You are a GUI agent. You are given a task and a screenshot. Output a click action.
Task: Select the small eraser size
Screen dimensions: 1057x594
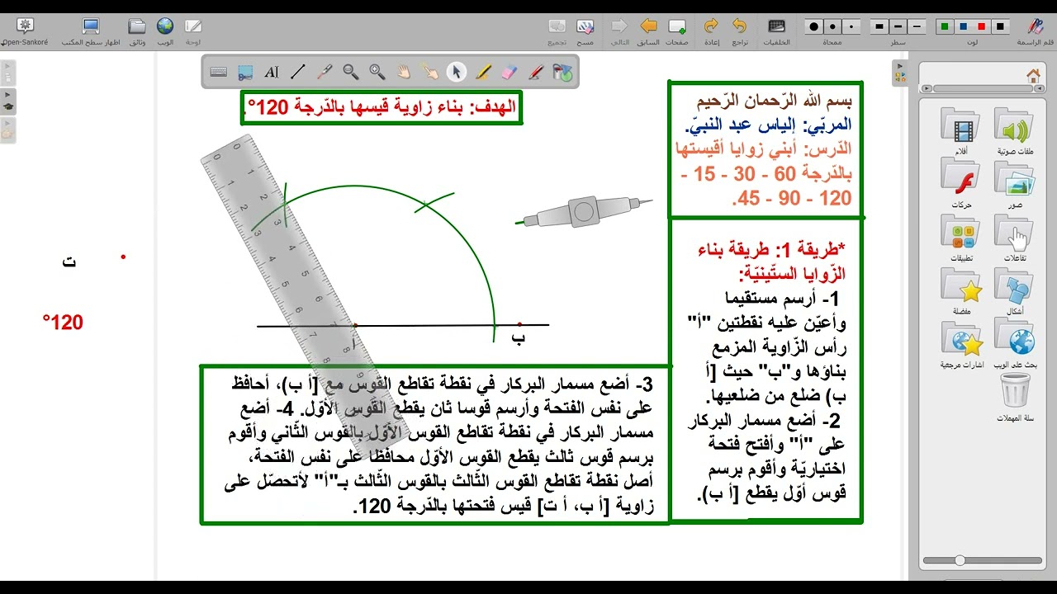click(x=851, y=26)
